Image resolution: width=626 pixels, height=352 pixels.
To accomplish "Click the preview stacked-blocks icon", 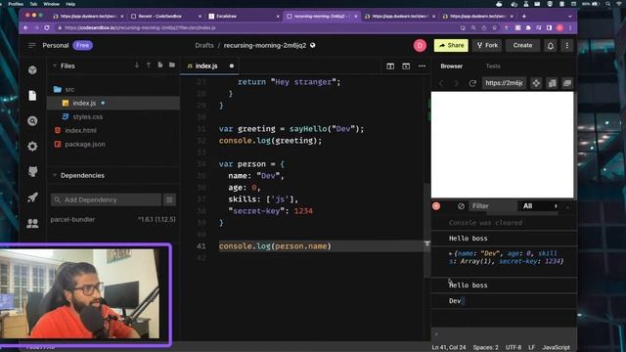I will 552,83.
